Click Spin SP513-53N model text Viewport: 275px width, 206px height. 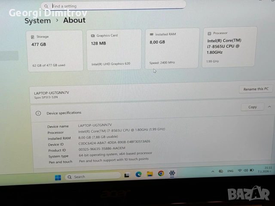point(46,97)
